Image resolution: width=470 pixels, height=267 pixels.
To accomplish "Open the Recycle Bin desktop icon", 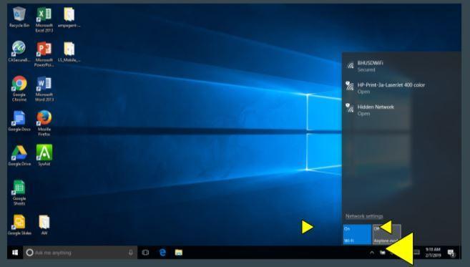I will (x=19, y=17).
